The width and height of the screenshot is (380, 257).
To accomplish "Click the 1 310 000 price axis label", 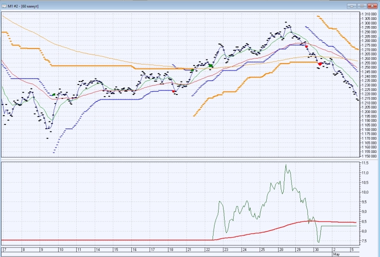I will [x=369, y=14].
